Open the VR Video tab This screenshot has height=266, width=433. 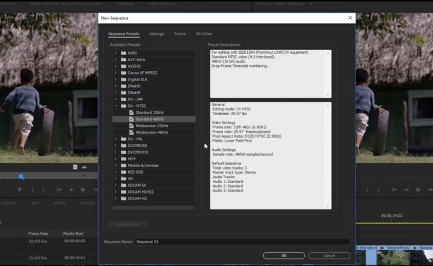(204, 34)
